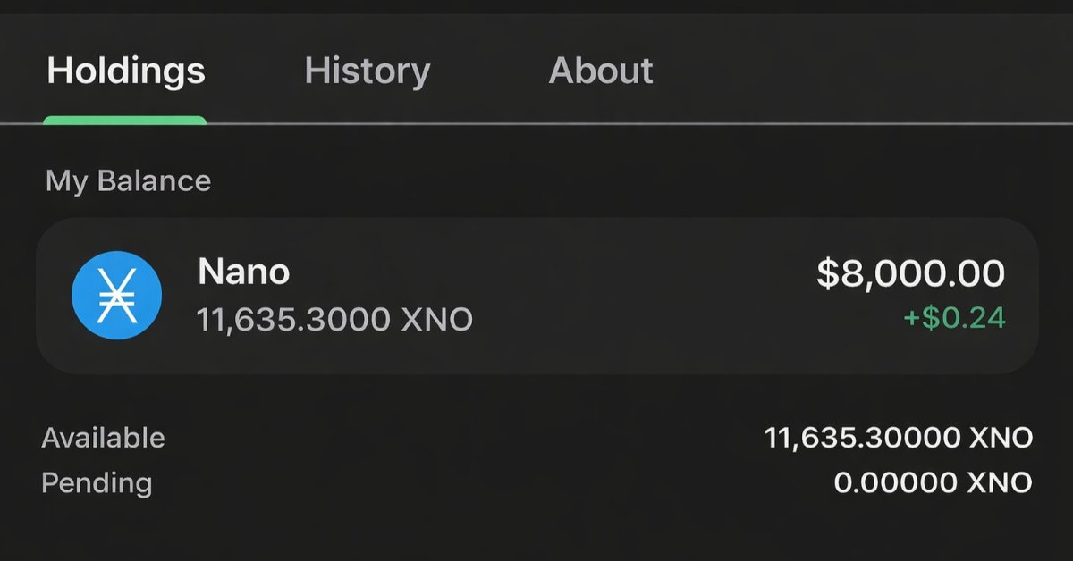This screenshot has width=1073, height=561.
Task: Open the About tab
Action: (601, 71)
